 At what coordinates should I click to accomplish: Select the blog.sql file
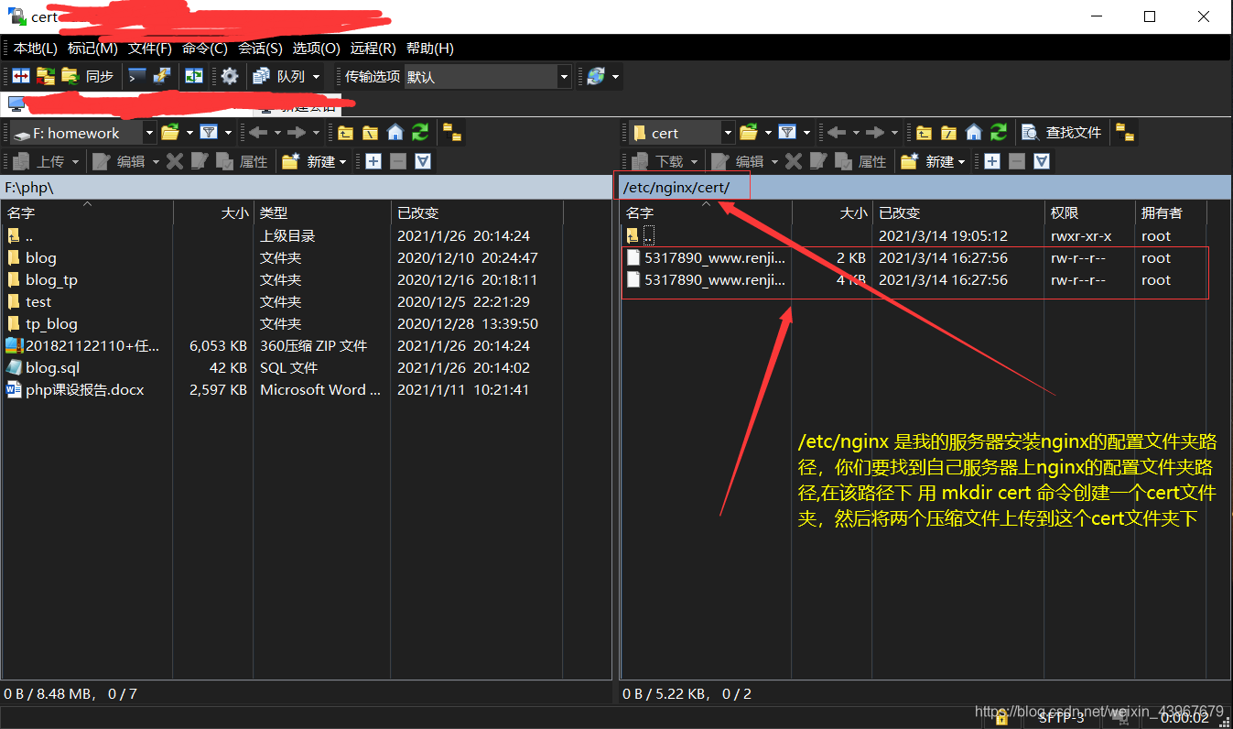(x=53, y=367)
